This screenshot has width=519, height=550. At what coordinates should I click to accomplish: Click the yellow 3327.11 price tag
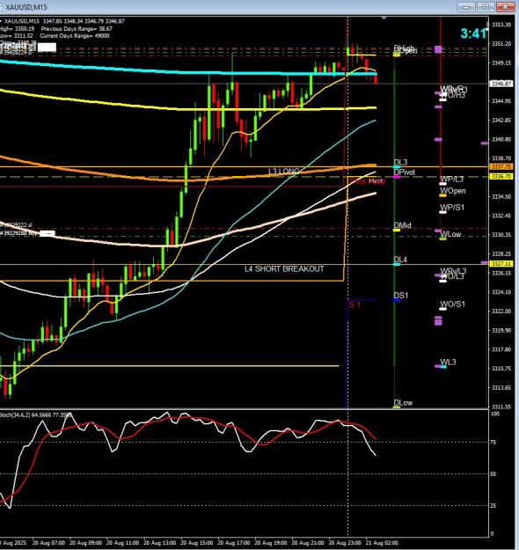[501, 263]
